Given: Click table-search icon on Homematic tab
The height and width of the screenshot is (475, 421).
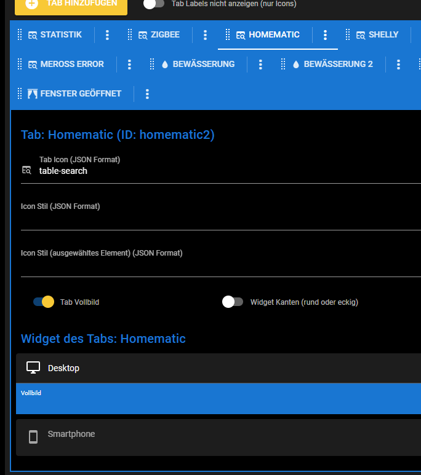Looking at the screenshot, I should (x=241, y=36).
